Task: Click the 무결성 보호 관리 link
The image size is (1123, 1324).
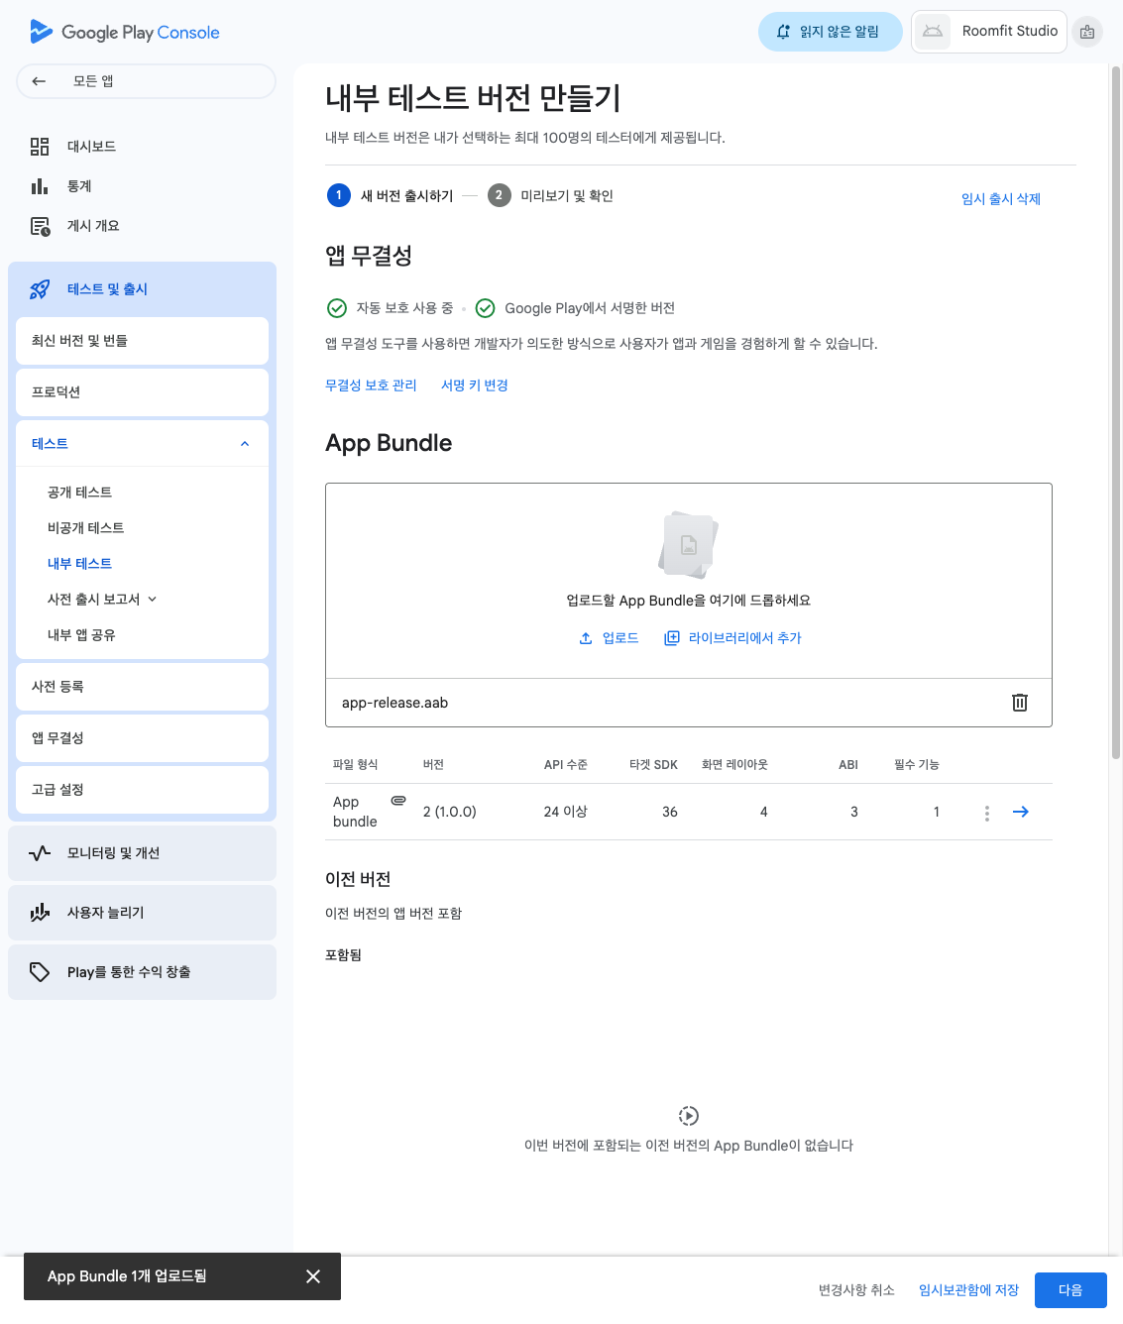Action: [x=371, y=386]
